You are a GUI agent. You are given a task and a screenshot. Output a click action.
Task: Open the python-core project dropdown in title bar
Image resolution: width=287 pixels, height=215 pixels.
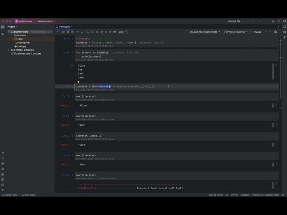point(25,21)
